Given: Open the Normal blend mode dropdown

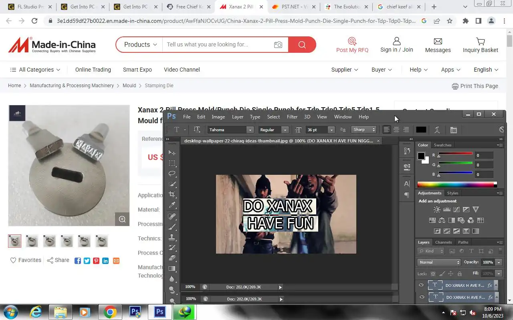Looking at the screenshot, I should pos(439,262).
